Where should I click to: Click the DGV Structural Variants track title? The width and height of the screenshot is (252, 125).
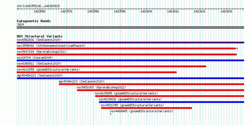40,36
